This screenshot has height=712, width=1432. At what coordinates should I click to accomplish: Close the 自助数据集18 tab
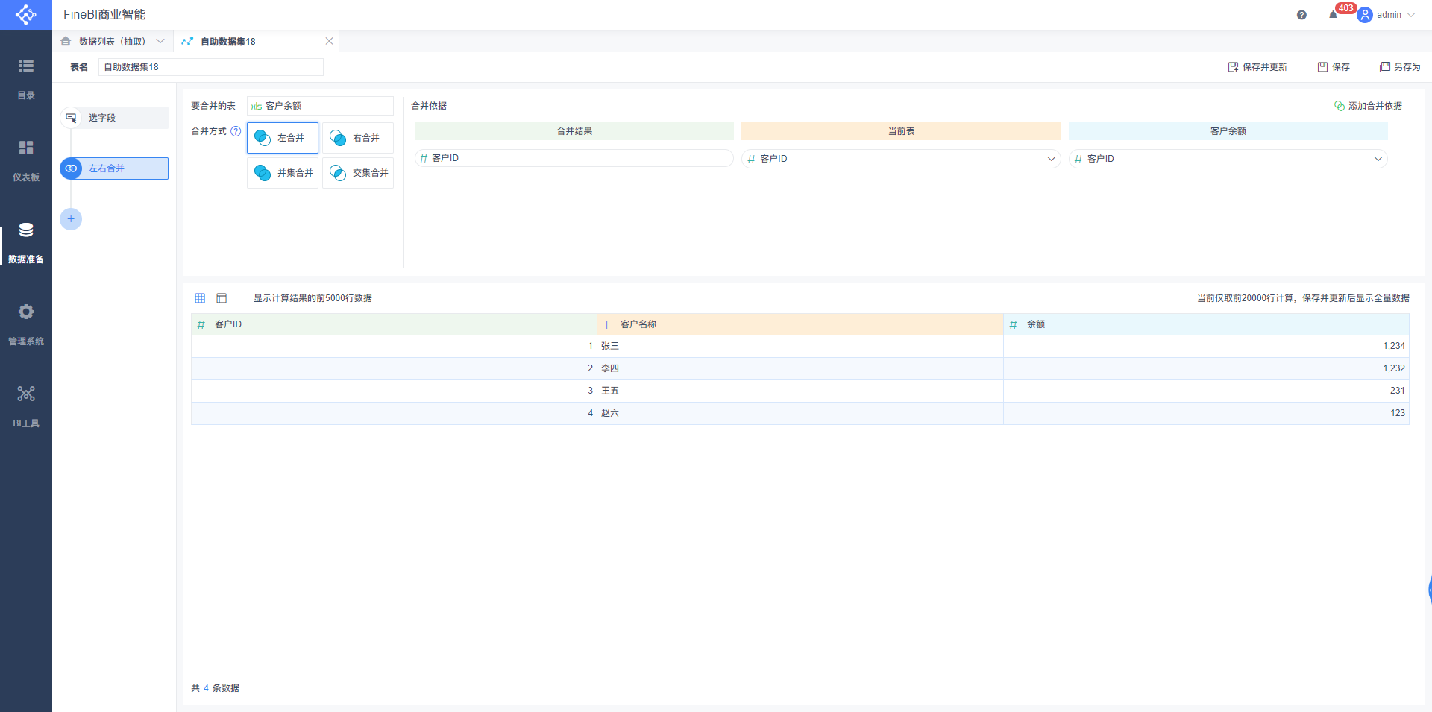pos(329,41)
